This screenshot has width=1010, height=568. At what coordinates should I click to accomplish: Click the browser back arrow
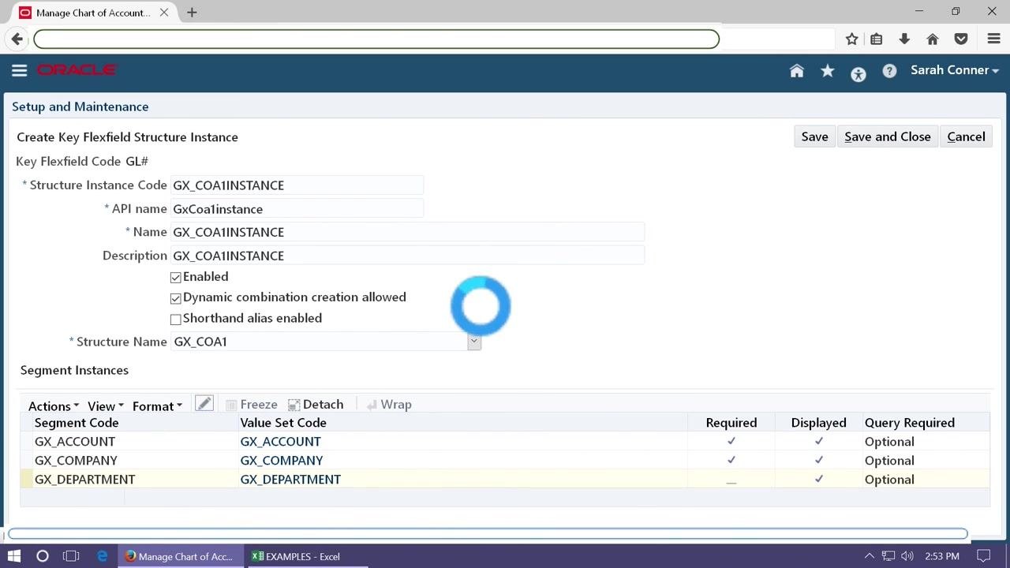coord(17,39)
